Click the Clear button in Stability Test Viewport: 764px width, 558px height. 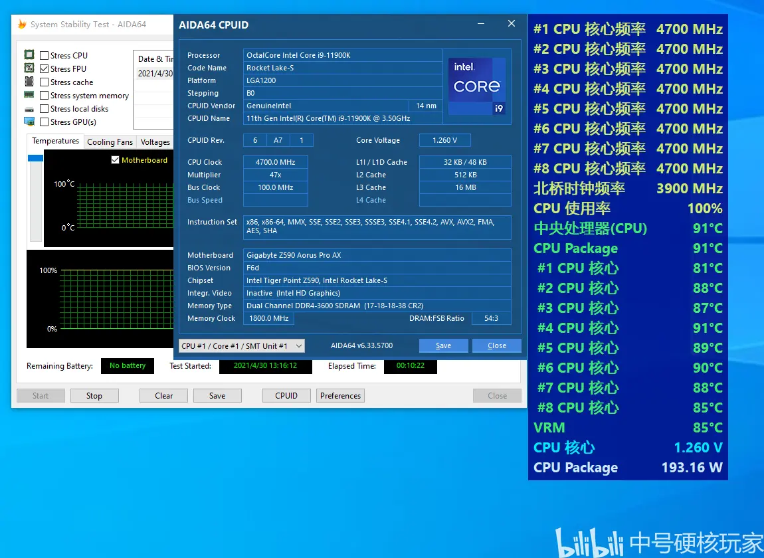163,396
